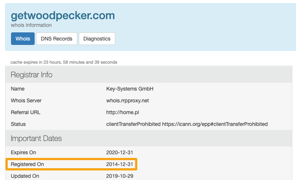Open the DNS Records tab
The image size is (296, 180).
click(x=57, y=39)
